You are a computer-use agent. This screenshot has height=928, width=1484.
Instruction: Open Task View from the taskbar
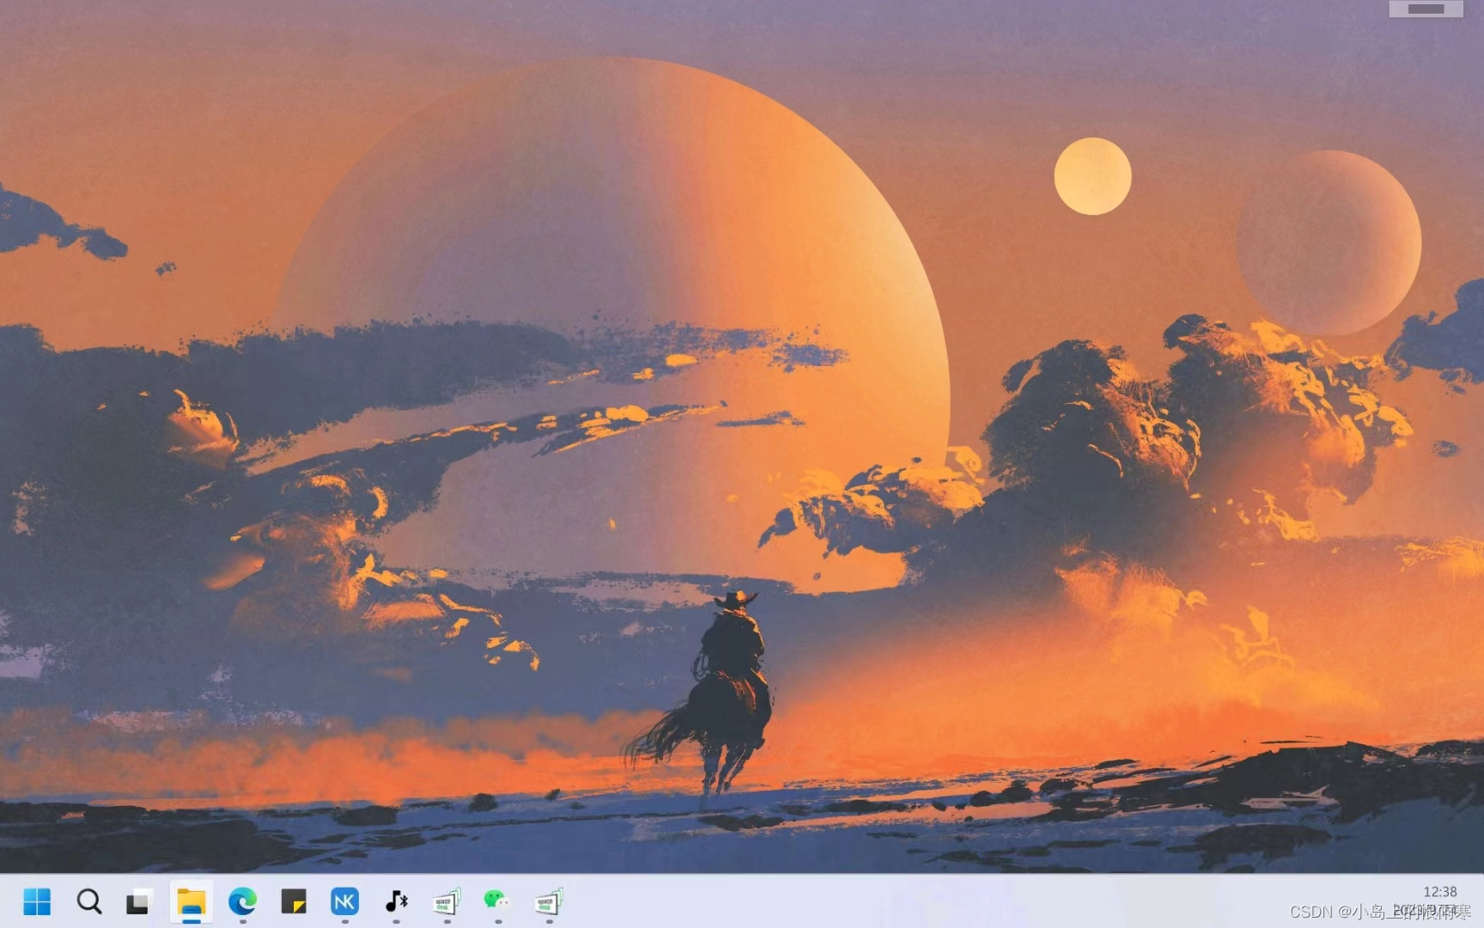pyautogui.click(x=139, y=901)
